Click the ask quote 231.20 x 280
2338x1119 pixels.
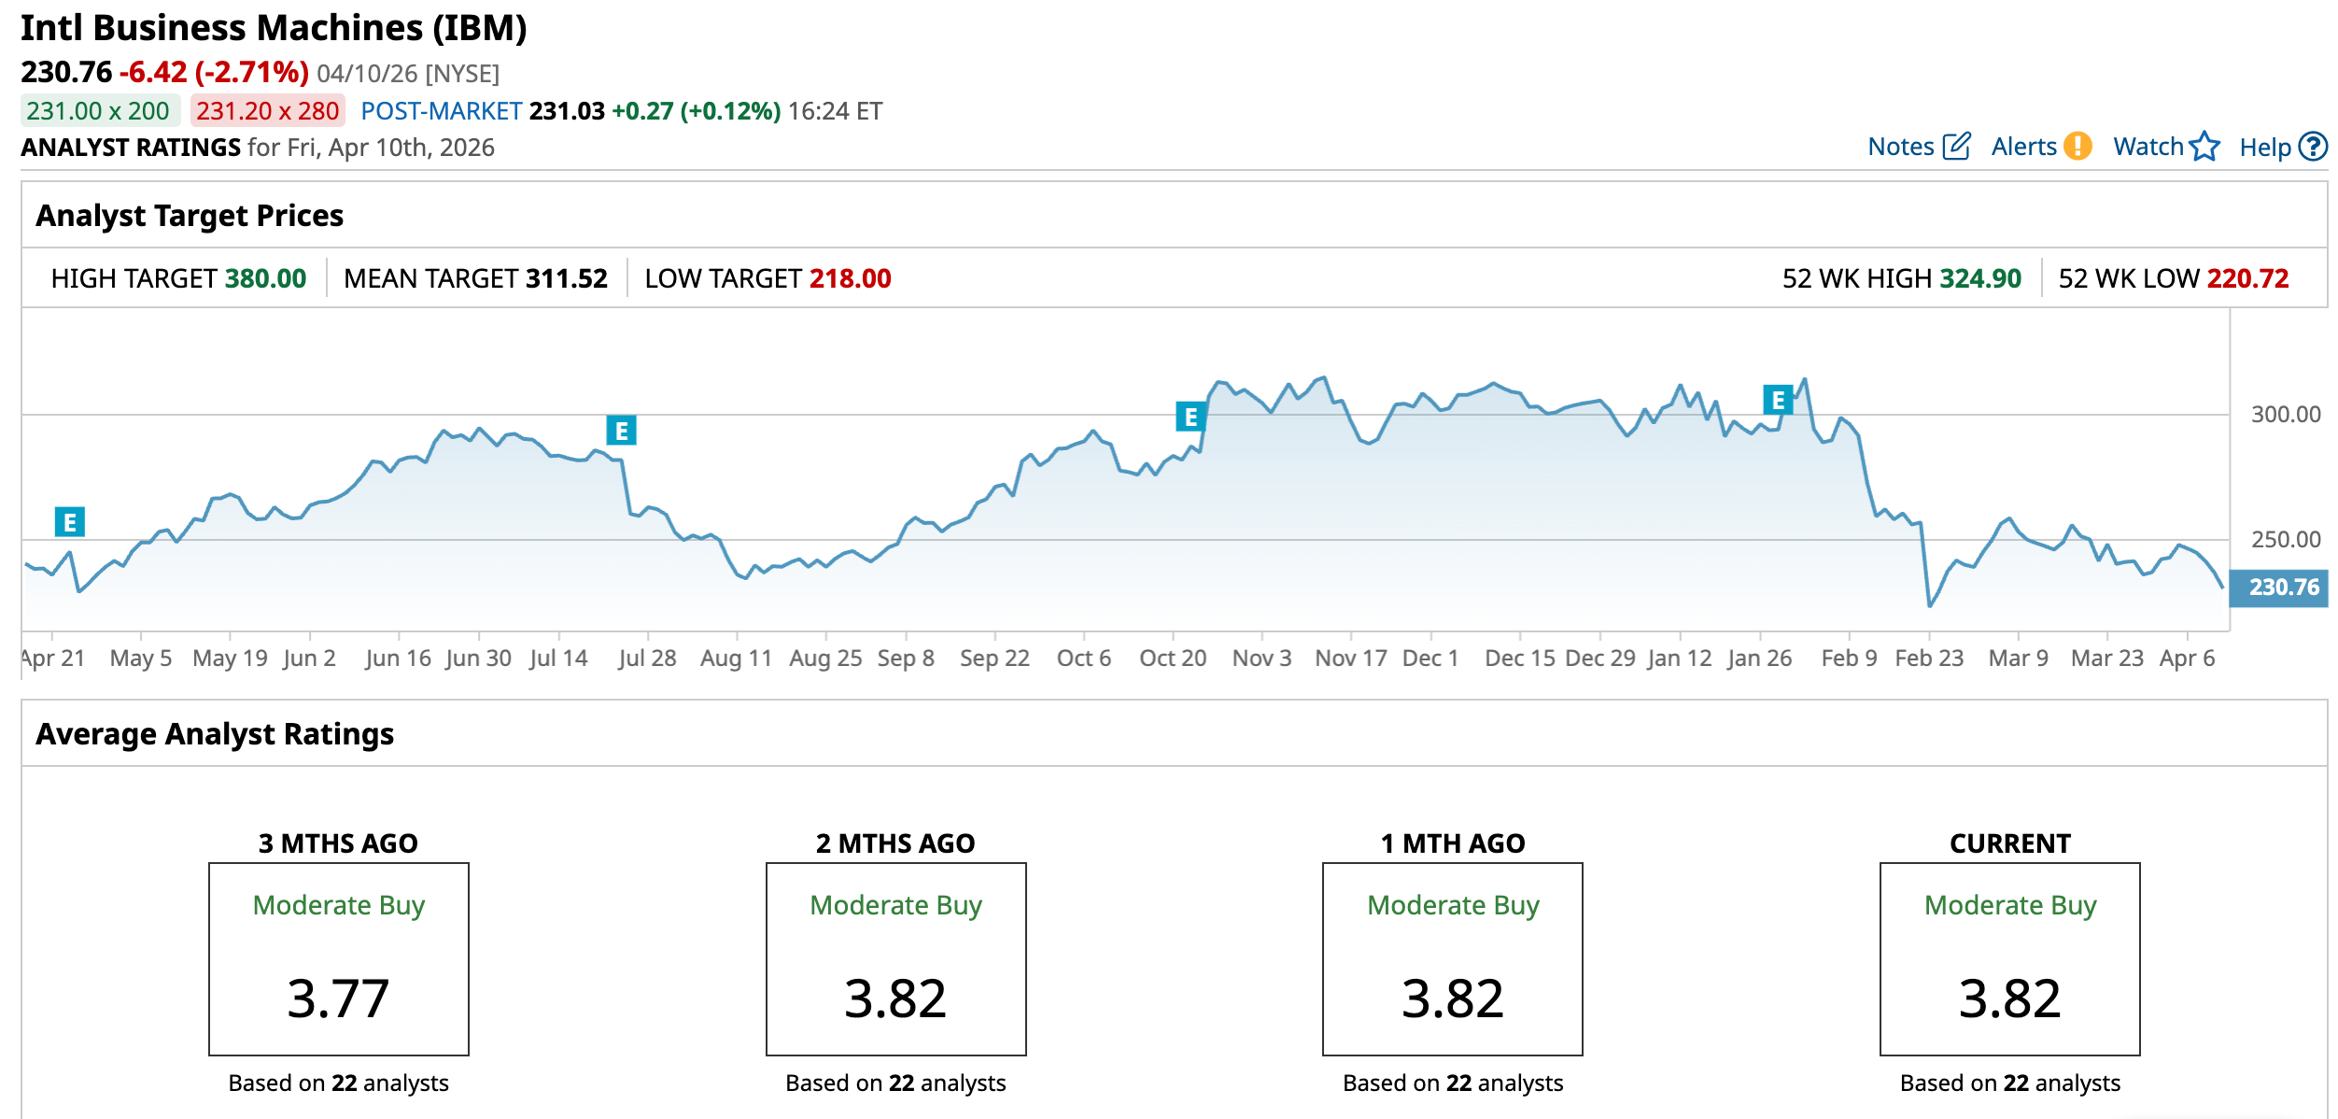click(267, 111)
